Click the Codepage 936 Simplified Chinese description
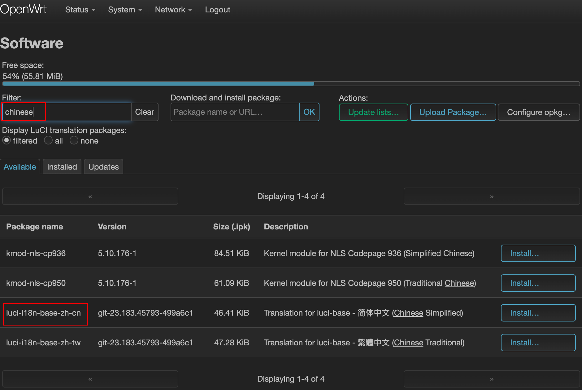Viewport: 582px width, 390px height. [x=369, y=253]
